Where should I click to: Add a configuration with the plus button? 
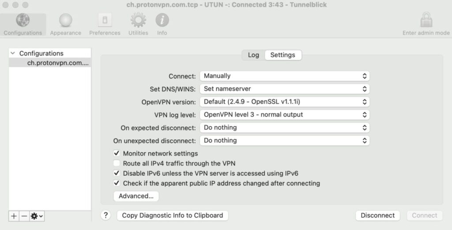coord(14,216)
